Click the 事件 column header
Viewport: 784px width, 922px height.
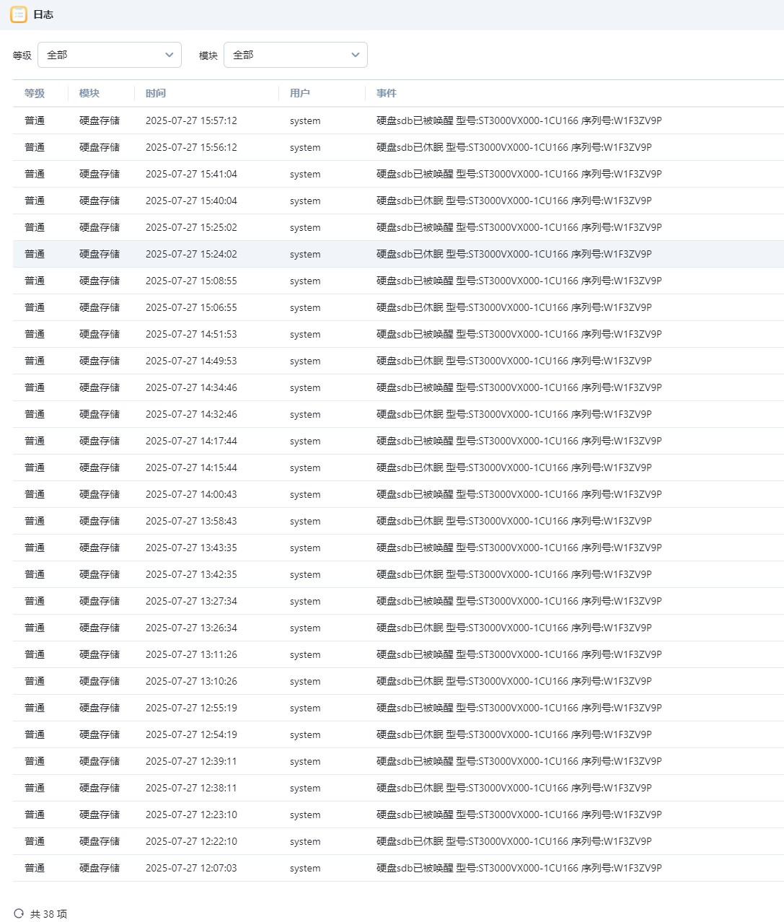click(x=387, y=93)
